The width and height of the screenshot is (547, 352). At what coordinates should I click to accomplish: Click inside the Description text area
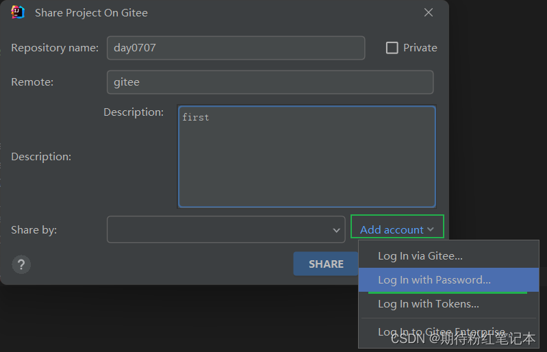pyautogui.click(x=307, y=156)
